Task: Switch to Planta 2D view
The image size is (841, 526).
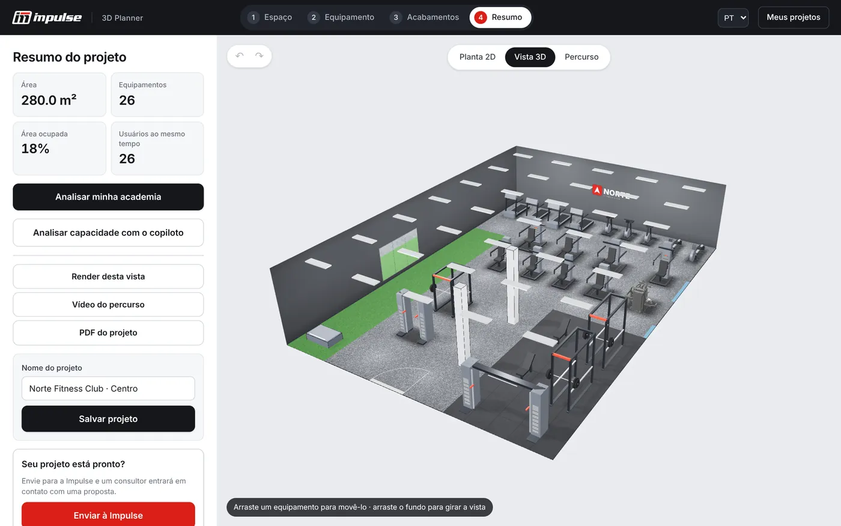Action: 478,57
